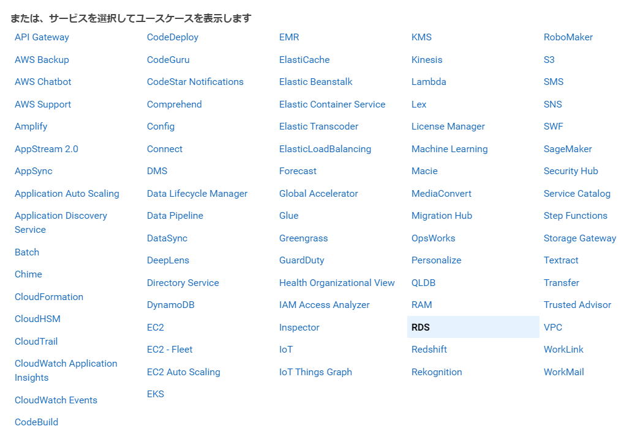
Task: Select Elastic Beanstalk
Action: (315, 82)
